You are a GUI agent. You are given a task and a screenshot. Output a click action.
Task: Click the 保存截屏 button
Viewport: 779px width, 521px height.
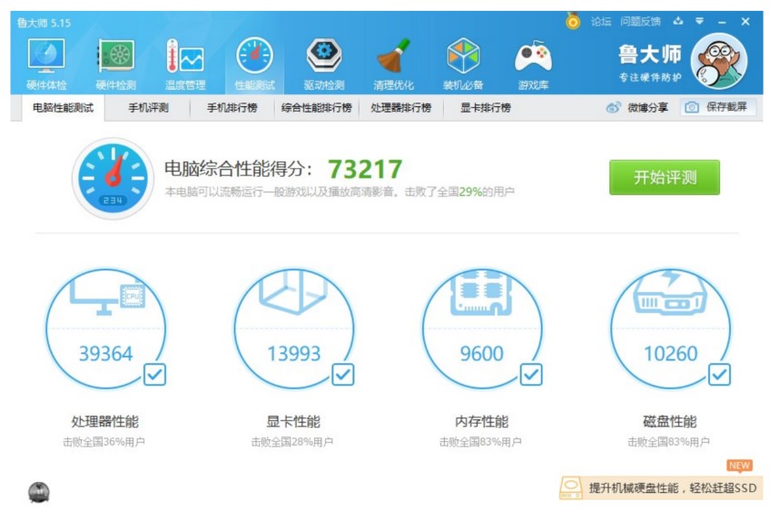click(x=718, y=107)
